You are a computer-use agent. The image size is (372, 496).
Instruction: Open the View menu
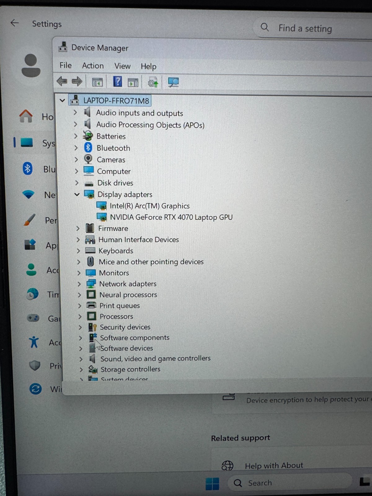tap(122, 66)
